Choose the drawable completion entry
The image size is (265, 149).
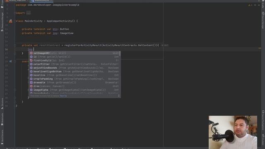tap(75, 83)
